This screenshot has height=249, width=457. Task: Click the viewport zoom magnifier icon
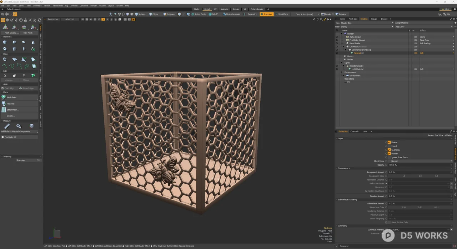pyautogui.click(x=321, y=19)
